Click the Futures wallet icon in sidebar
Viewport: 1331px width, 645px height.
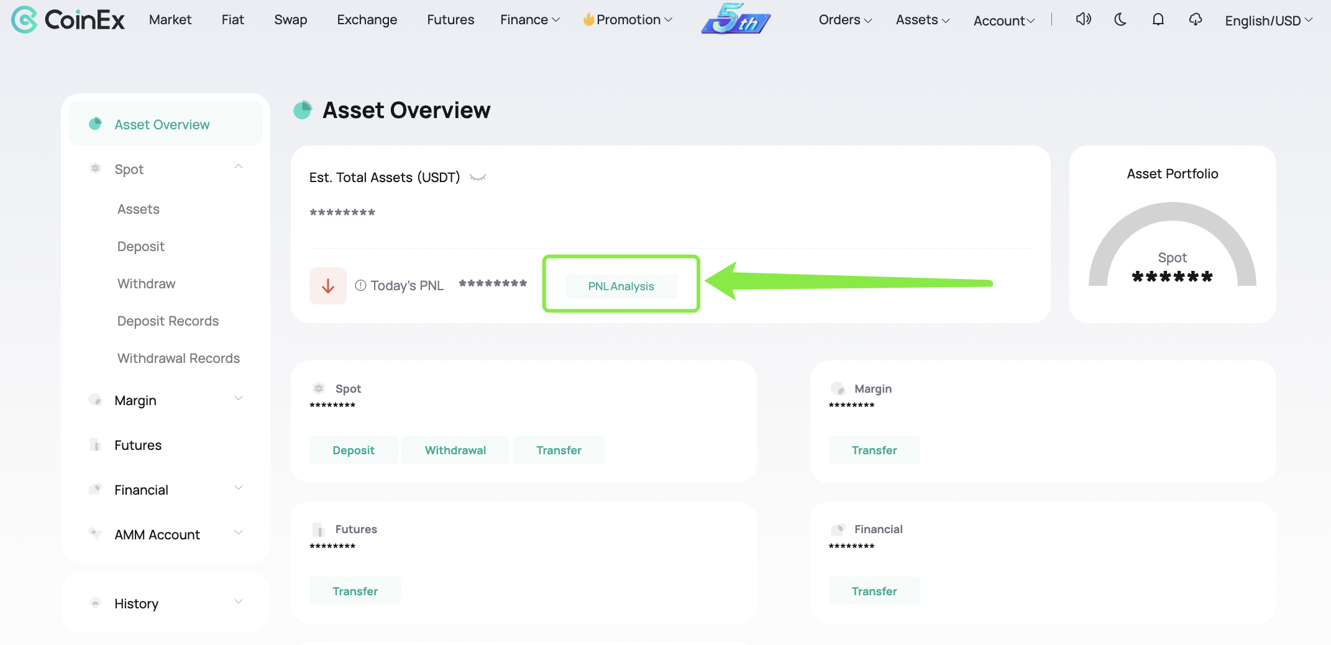pyautogui.click(x=95, y=444)
